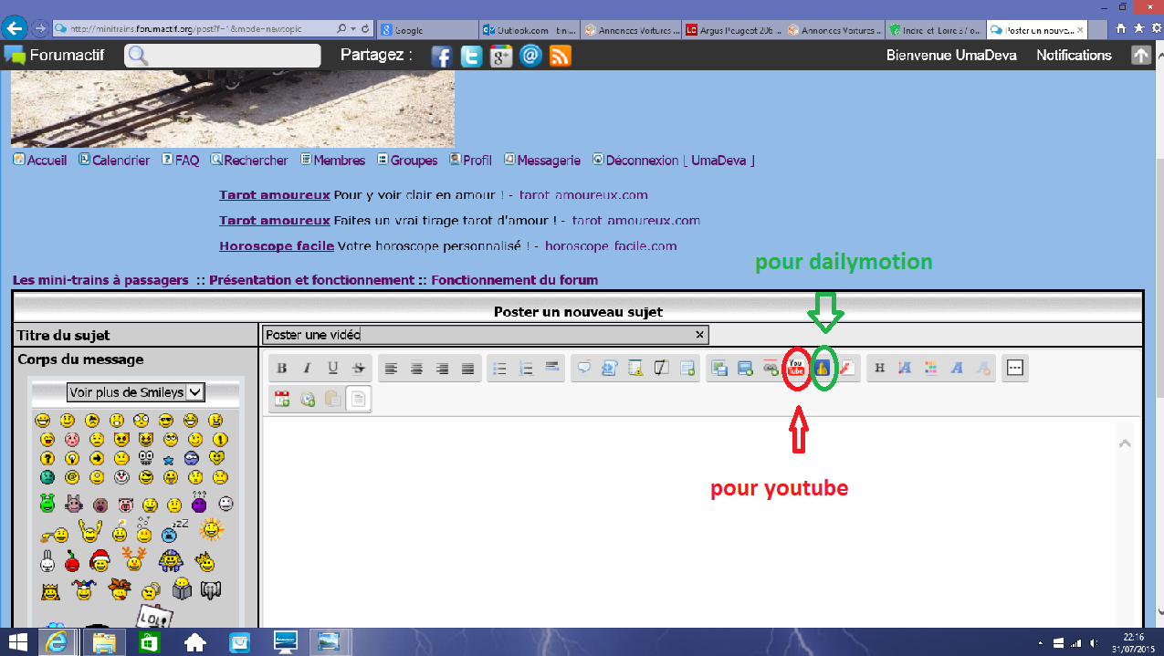Align text right in editor
The width and height of the screenshot is (1164, 656).
[443, 369]
